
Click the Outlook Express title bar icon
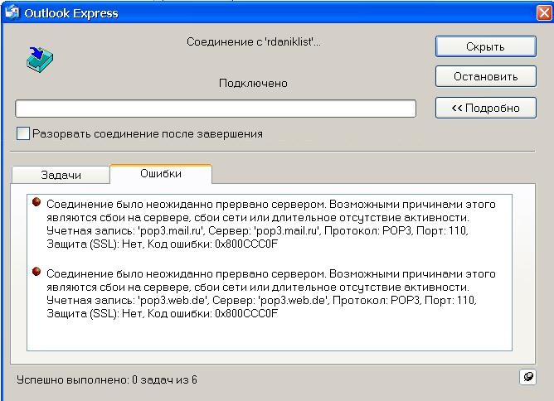pyautogui.click(x=11, y=12)
